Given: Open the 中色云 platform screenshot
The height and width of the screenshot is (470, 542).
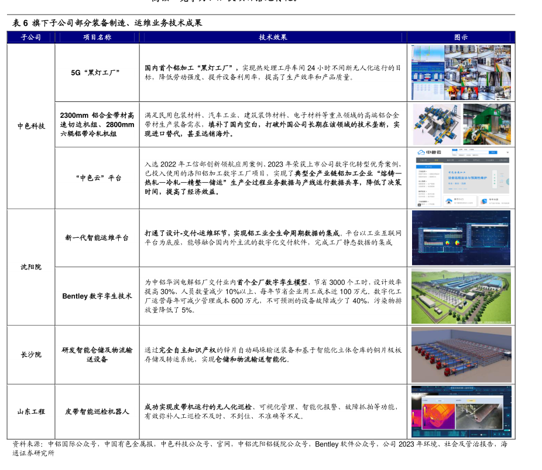Looking at the screenshot, I should click(x=461, y=178).
